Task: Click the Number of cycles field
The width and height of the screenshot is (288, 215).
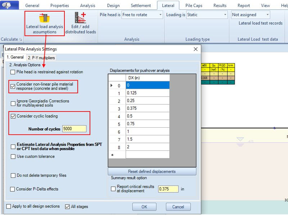Action: [74, 129]
